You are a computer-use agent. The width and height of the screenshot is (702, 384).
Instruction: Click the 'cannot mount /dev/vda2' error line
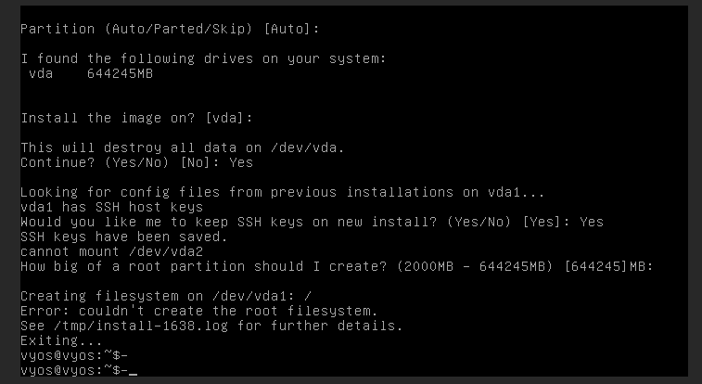tap(111, 251)
